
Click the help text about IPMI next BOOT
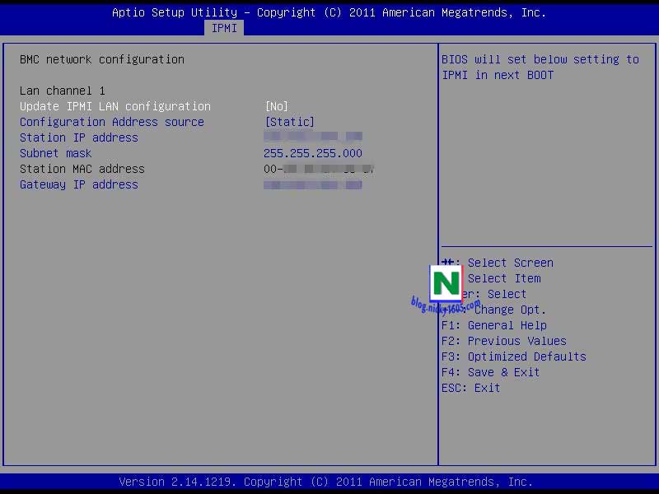[x=540, y=68]
